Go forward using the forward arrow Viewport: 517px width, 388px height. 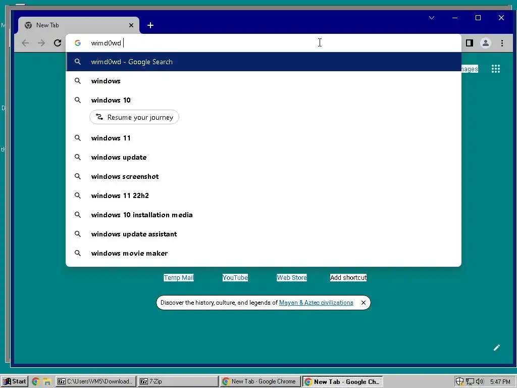click(x=41, y=43)
